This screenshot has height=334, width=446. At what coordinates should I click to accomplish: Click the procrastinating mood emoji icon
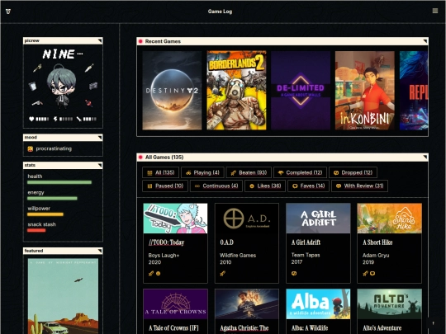point(31,148)
